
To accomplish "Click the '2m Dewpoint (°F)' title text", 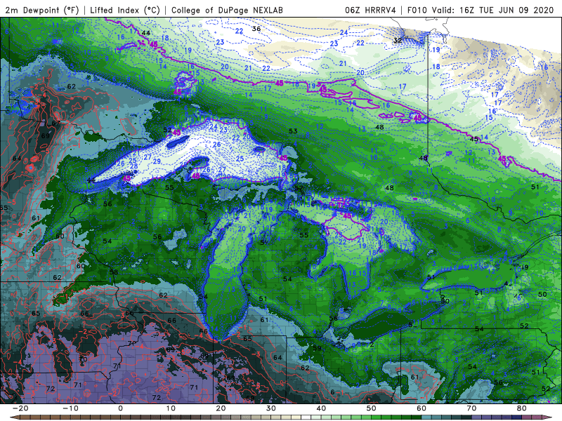I will coord(42,10).
